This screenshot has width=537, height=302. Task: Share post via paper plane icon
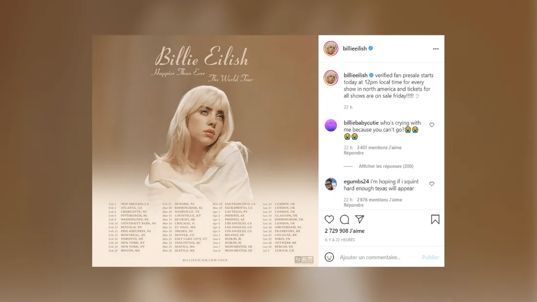(x=359, y=219)
